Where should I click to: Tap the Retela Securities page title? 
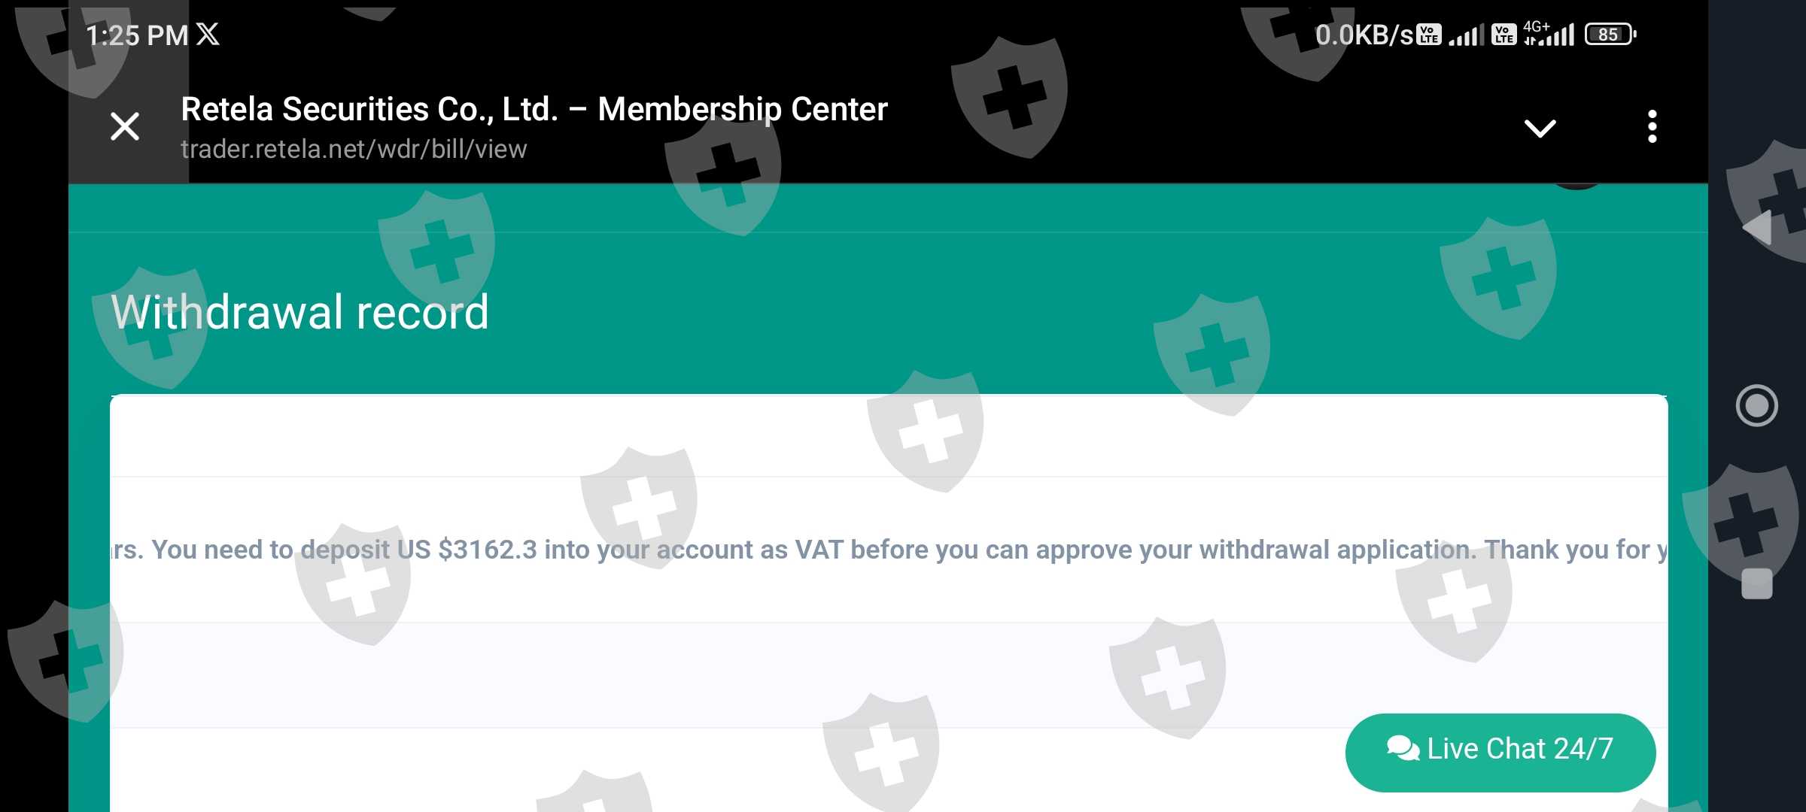[x=534, y=110]
